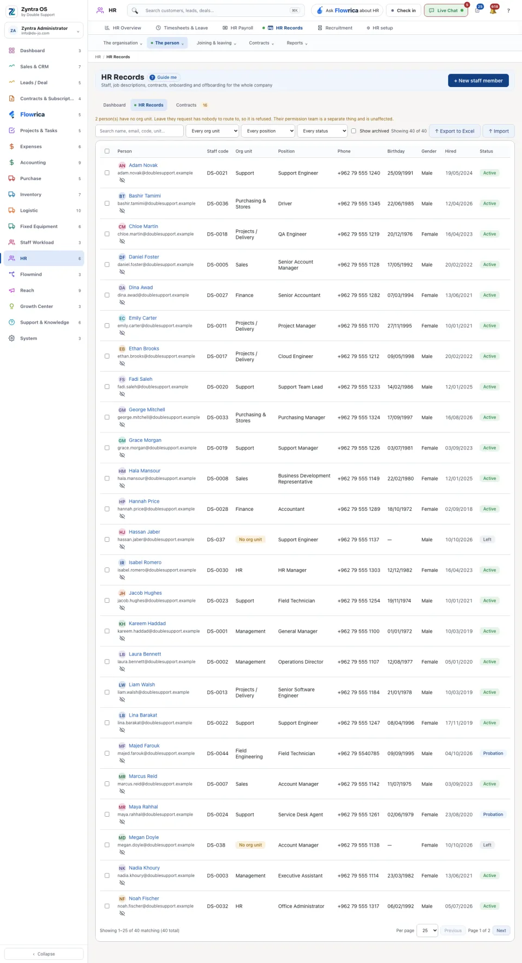Click the Import button

499,131
